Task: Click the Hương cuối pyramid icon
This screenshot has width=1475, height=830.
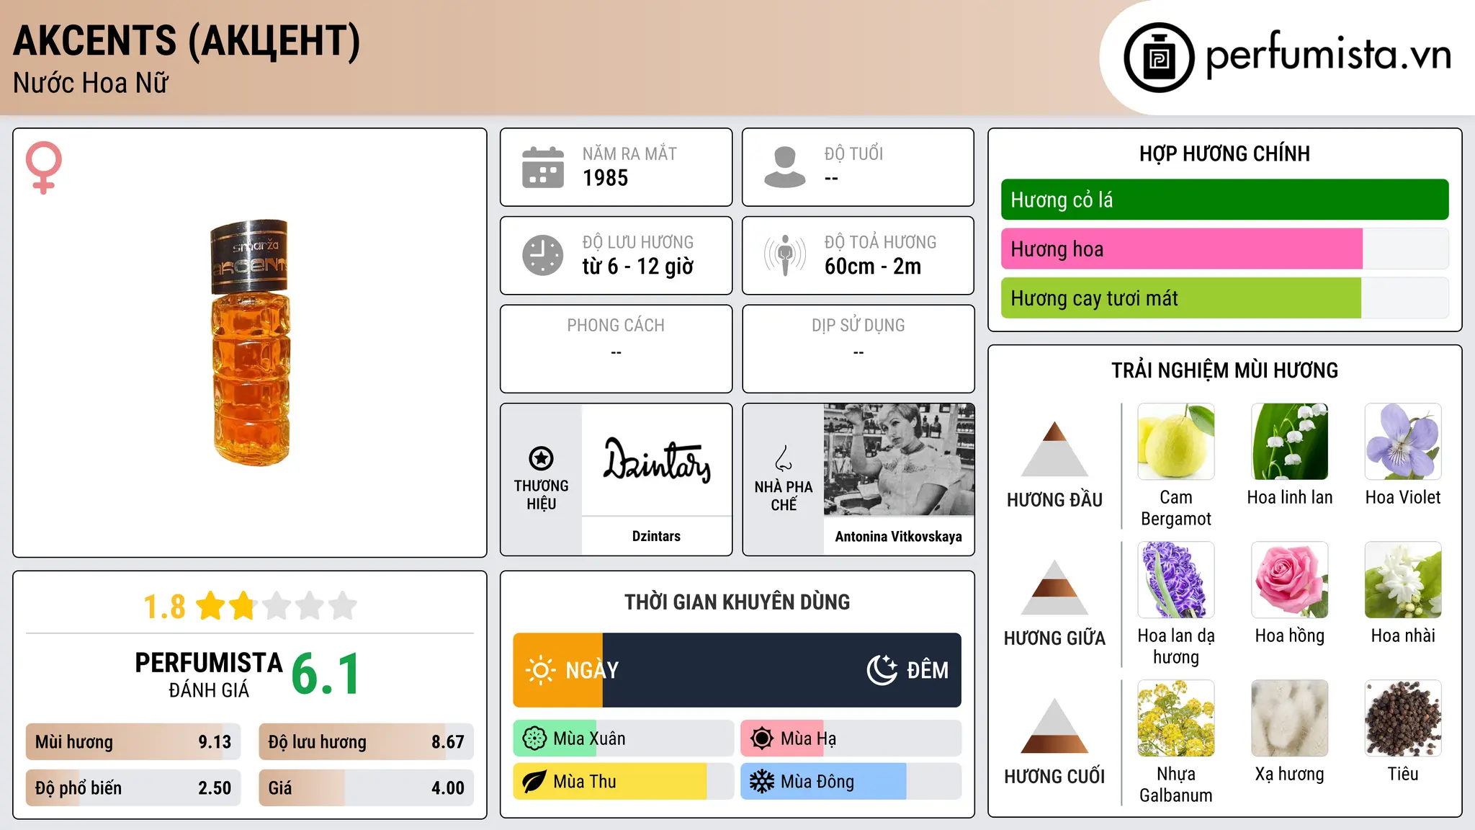Action: 1055,725
